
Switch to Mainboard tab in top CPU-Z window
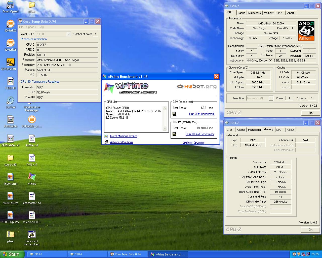tap(255, 13)
